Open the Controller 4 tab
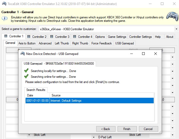This screenshot has height=139, width=179. tap(83, 37)
